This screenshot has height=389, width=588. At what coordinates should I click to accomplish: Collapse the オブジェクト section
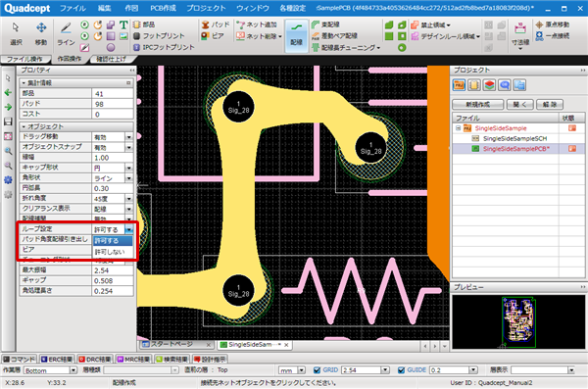point(24,126)
